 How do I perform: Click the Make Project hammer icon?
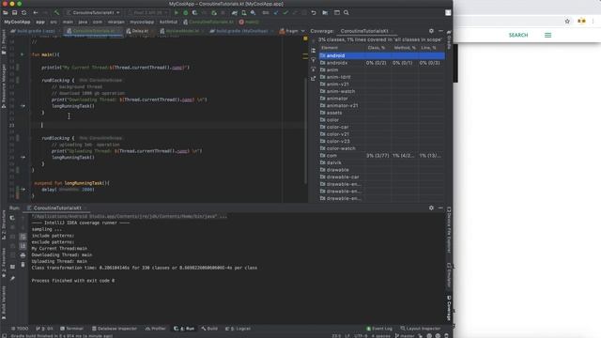[56, 12]
